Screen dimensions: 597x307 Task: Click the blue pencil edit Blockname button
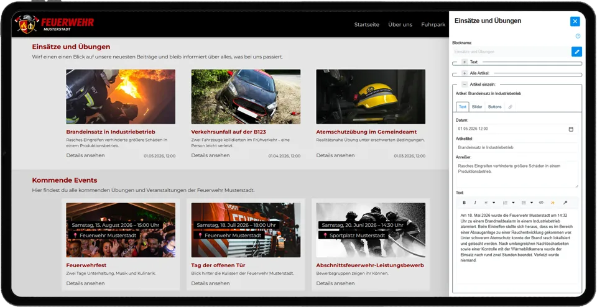click(576, 52)
